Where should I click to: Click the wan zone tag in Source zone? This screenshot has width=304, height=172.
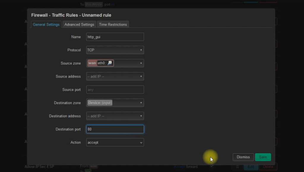(92, 63)
